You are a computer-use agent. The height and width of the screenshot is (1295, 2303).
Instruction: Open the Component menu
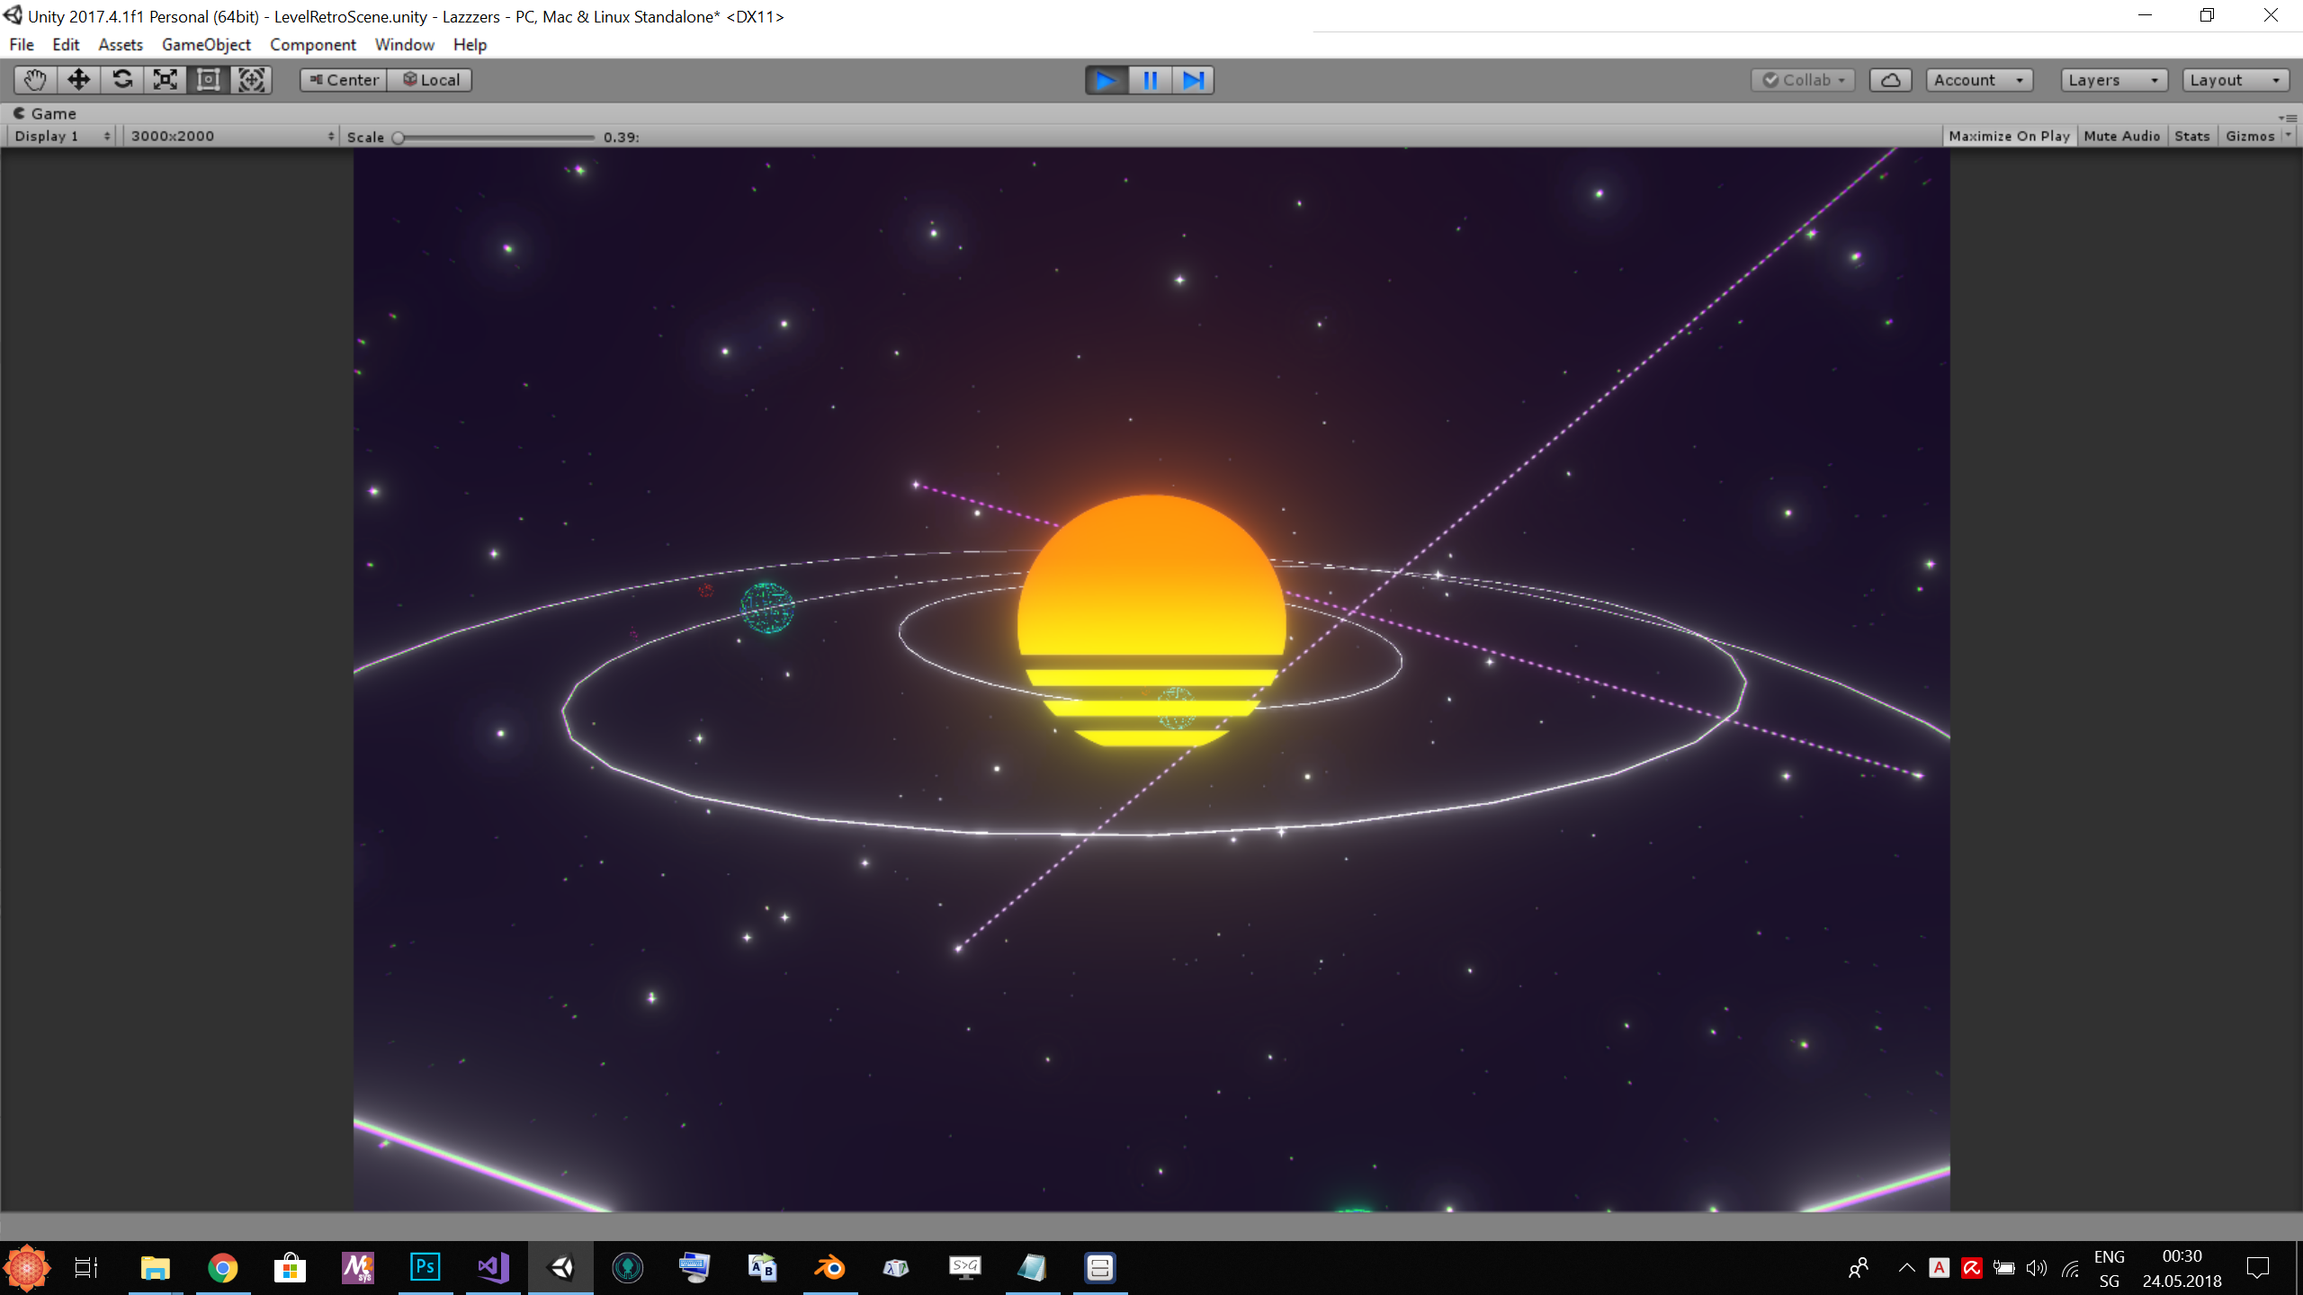(x=312, y=44)
